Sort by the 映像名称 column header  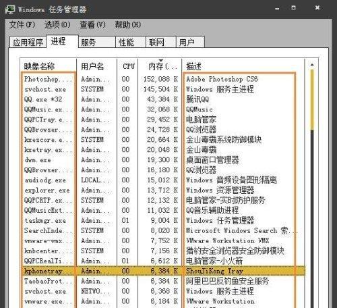[x=49, y=66]
